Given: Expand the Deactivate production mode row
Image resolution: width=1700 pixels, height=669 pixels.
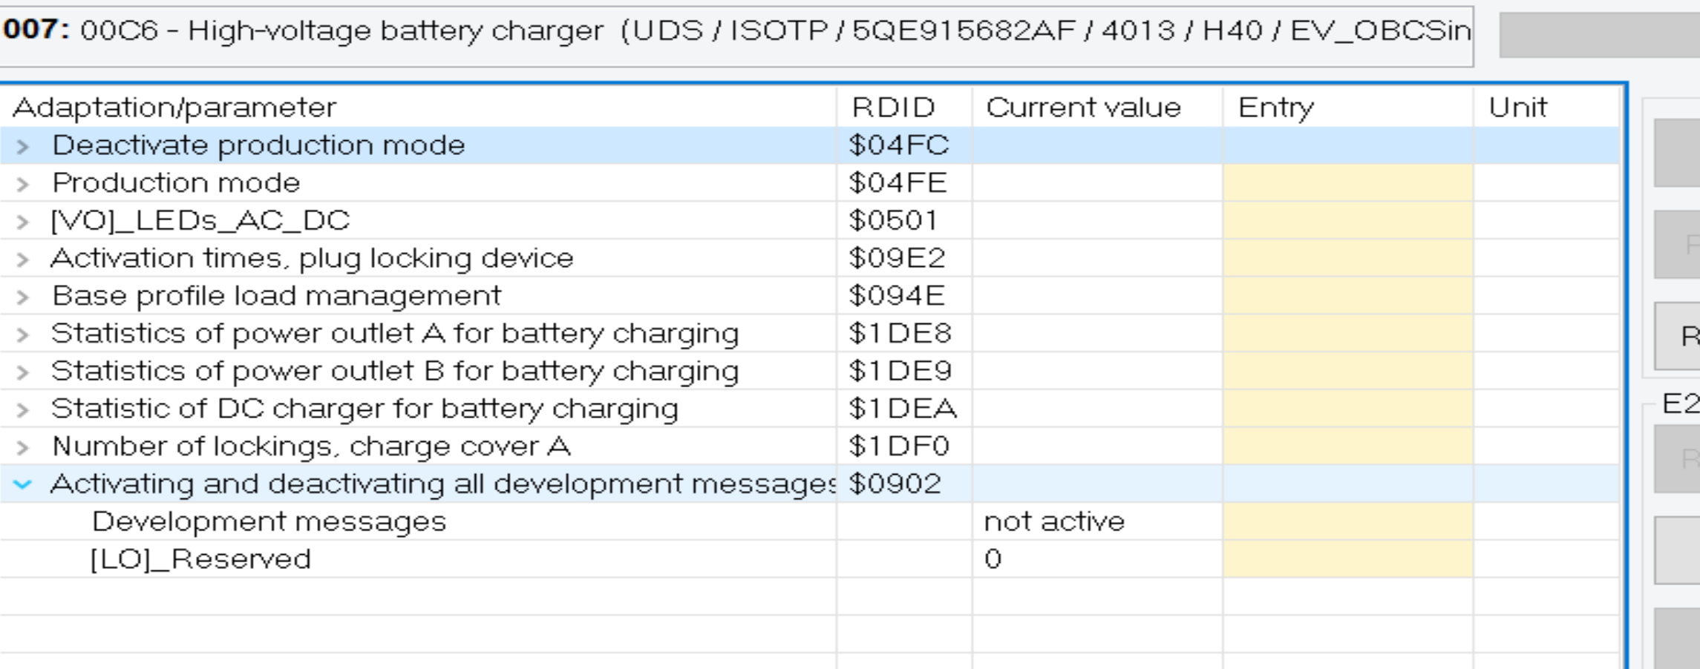Looking at the screenshot, I should [x=23, y=146].
